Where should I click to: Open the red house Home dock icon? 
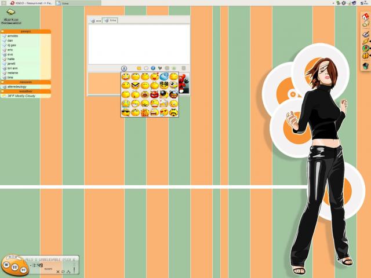[366, 16]
